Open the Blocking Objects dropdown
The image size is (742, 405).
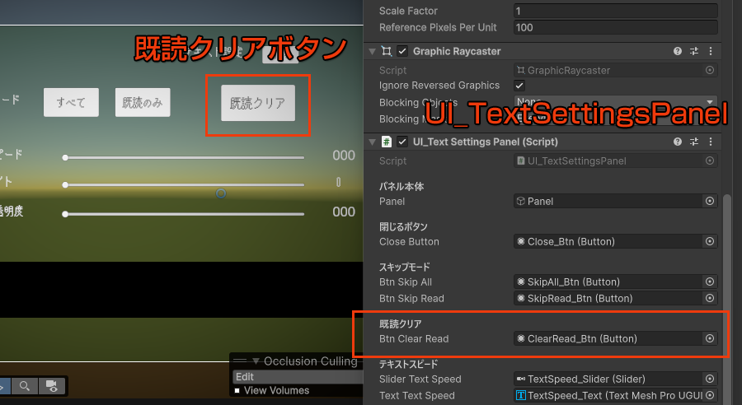tap(614, 103)
